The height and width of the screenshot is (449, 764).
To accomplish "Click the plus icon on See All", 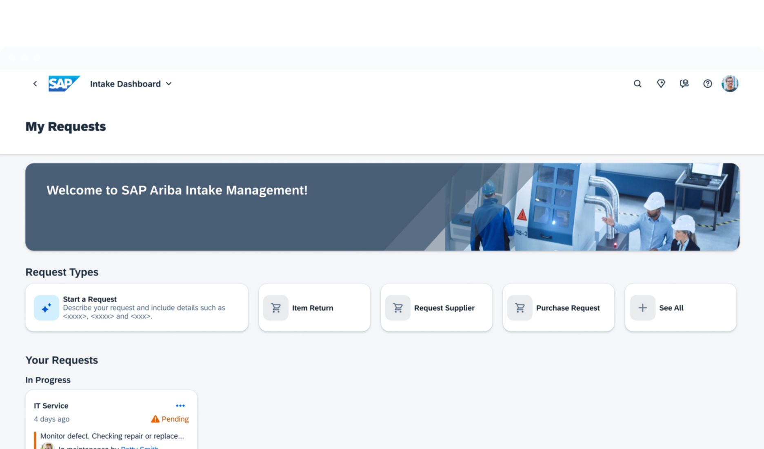I will tap(642, 308).
